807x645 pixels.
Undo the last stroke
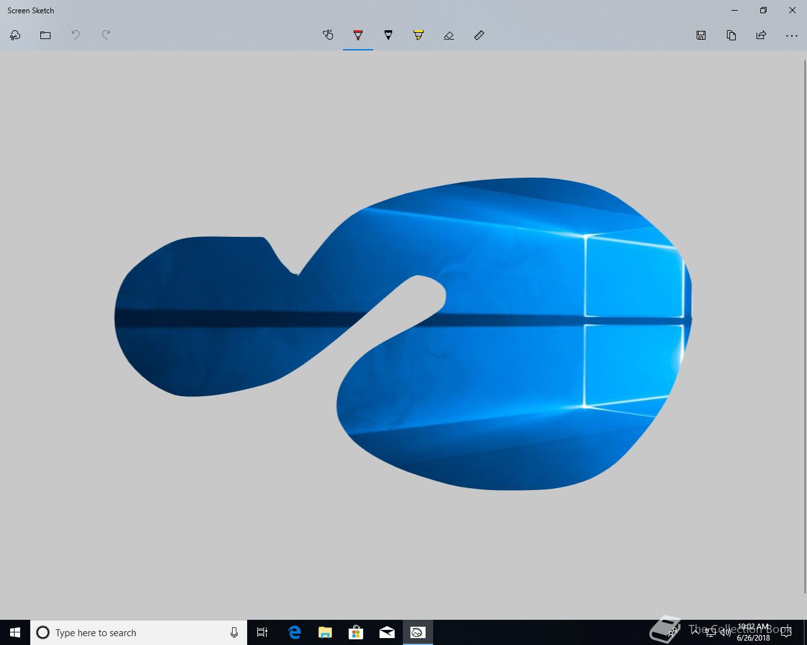pos(76,35)
